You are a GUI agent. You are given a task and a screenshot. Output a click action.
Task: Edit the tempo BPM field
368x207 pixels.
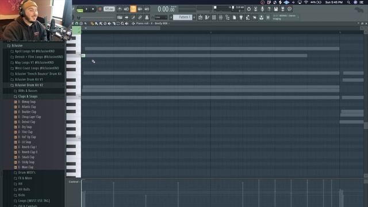[109, 9]
